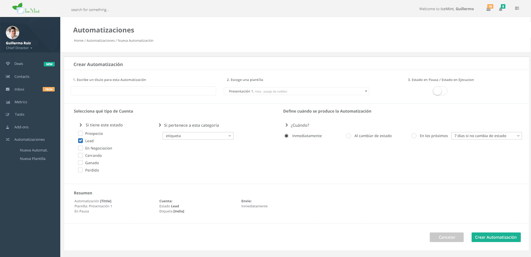531x257 pixels.
Task: Click the Etiqueta [India] summary text
Action: [172, 211]
